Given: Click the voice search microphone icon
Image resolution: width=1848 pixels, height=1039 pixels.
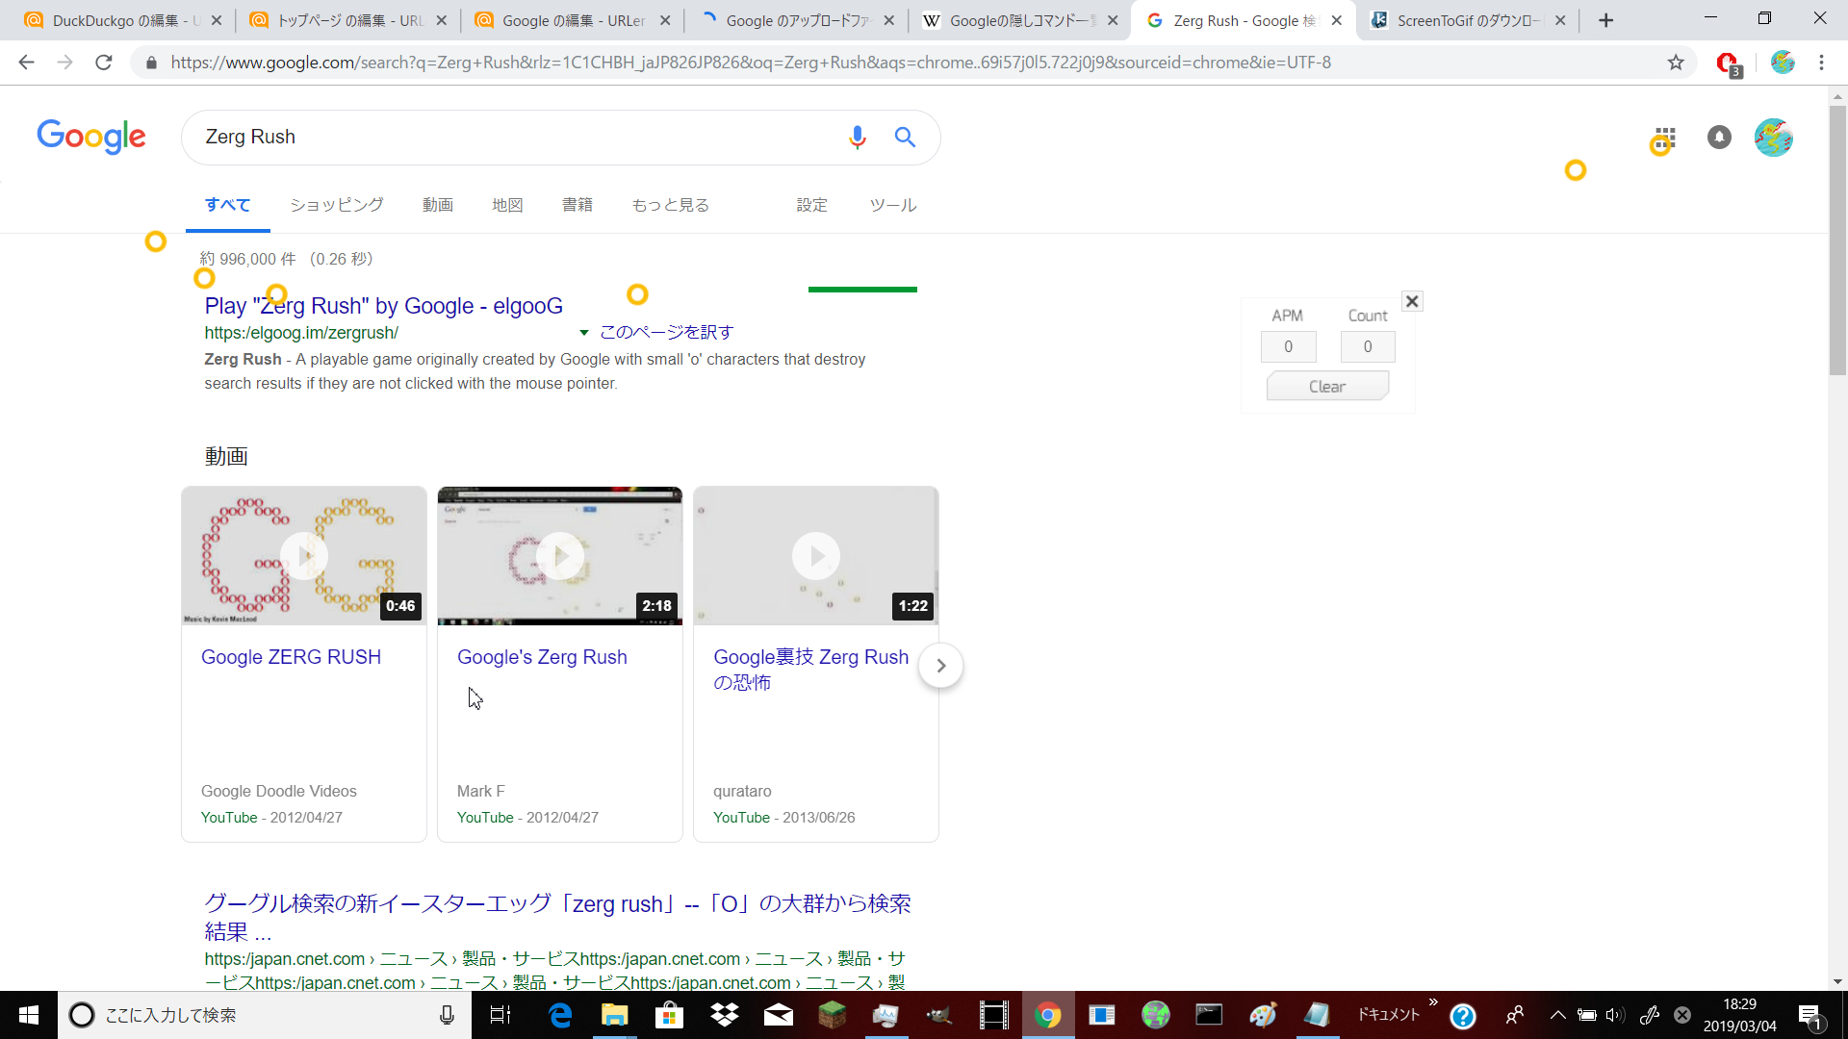Looking at the screenshot, I should 857,138.
